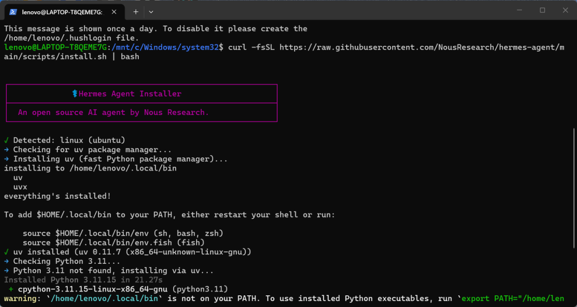This screenshot has height=307, width=577.
Task: Click the PowerShell icon on the terminal tab
Action: (13, 11)
